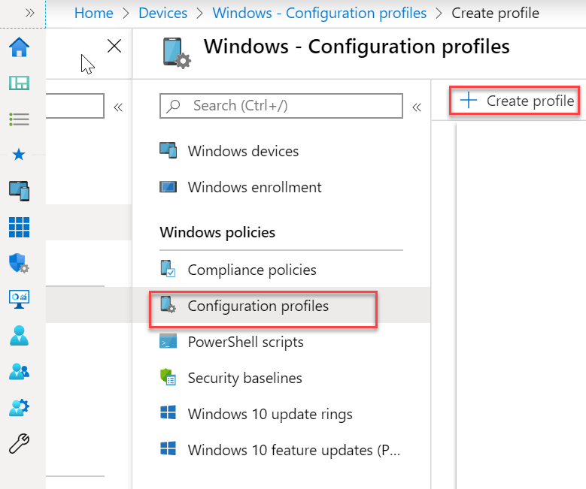
Task: Open the Dashboard icon in sidebar
Action: tap(19, 83)
